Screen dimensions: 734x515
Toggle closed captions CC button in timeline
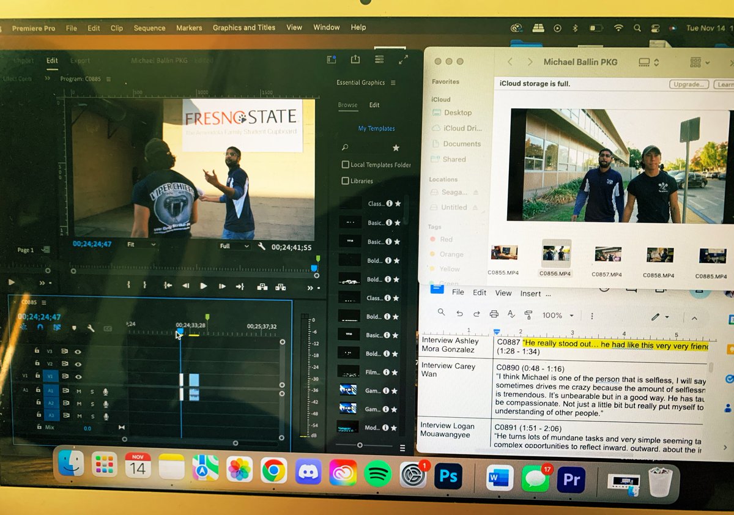108,328
